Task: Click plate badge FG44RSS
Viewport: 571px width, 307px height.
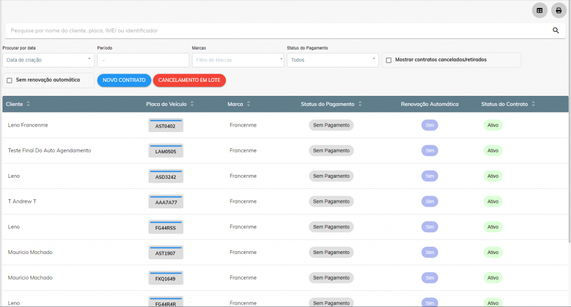Action: 166,227
